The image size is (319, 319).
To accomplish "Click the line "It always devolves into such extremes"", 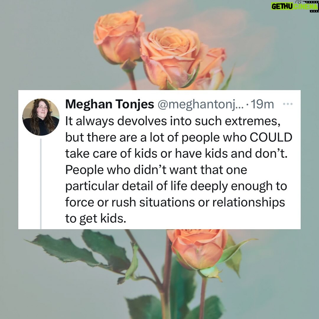I will click(172, 121).
